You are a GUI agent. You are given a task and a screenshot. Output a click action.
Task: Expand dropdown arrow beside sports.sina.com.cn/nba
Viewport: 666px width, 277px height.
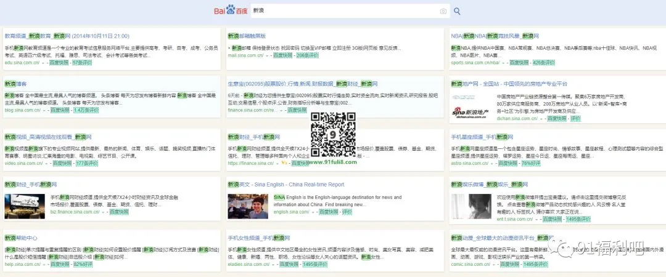pos(503,63)
